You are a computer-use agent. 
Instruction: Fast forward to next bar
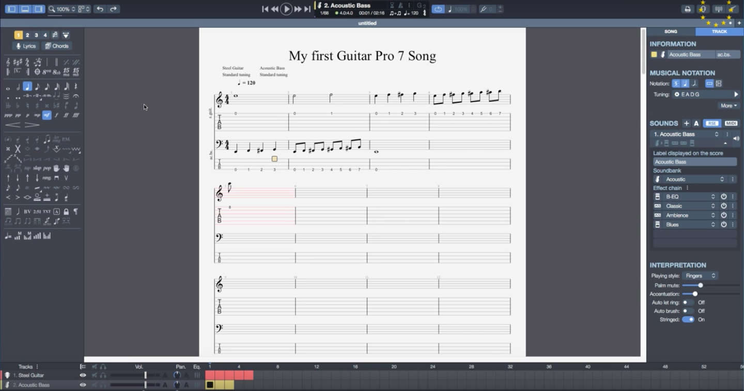[x=298, y=9]
